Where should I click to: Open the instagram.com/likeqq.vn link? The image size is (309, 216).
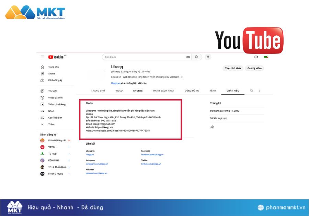(97, 164)
